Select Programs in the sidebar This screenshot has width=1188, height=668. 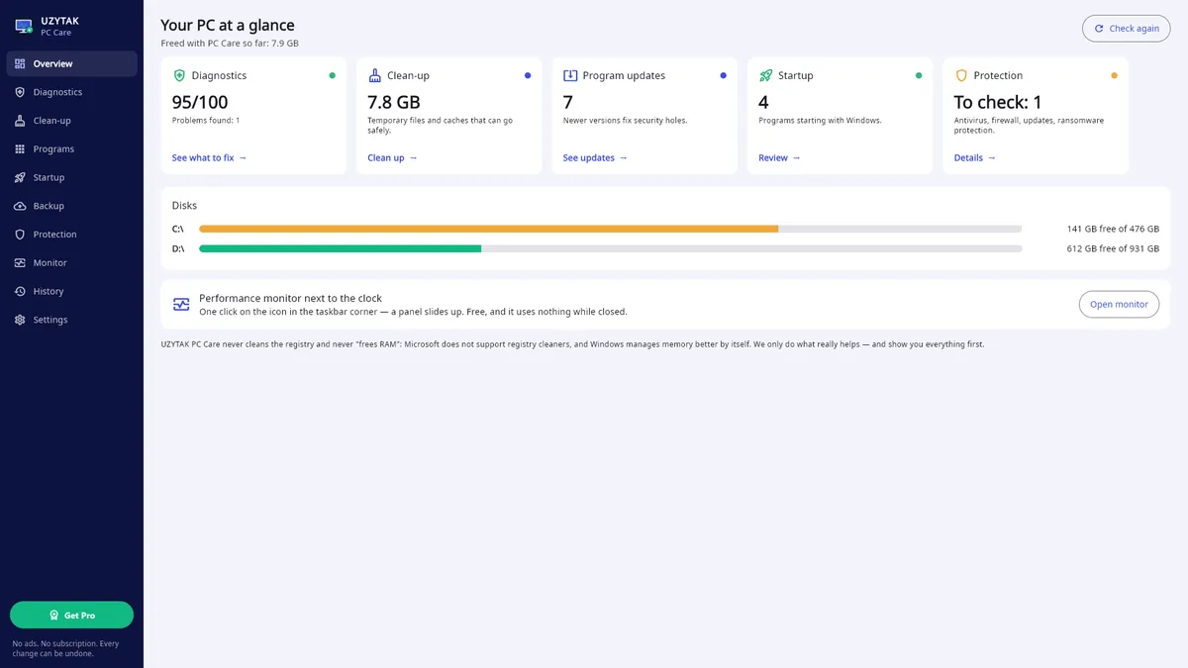(71, 149)
